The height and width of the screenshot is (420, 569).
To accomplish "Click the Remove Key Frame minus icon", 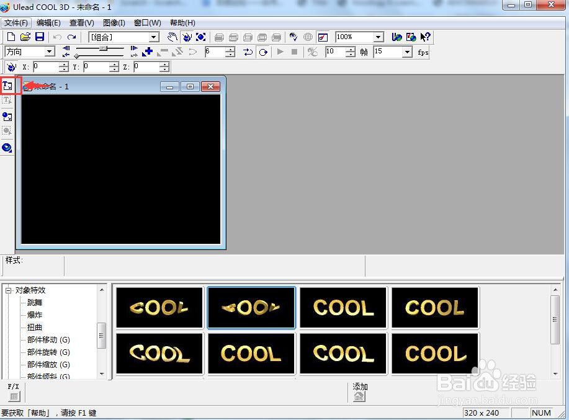I will tap(163, 52).
